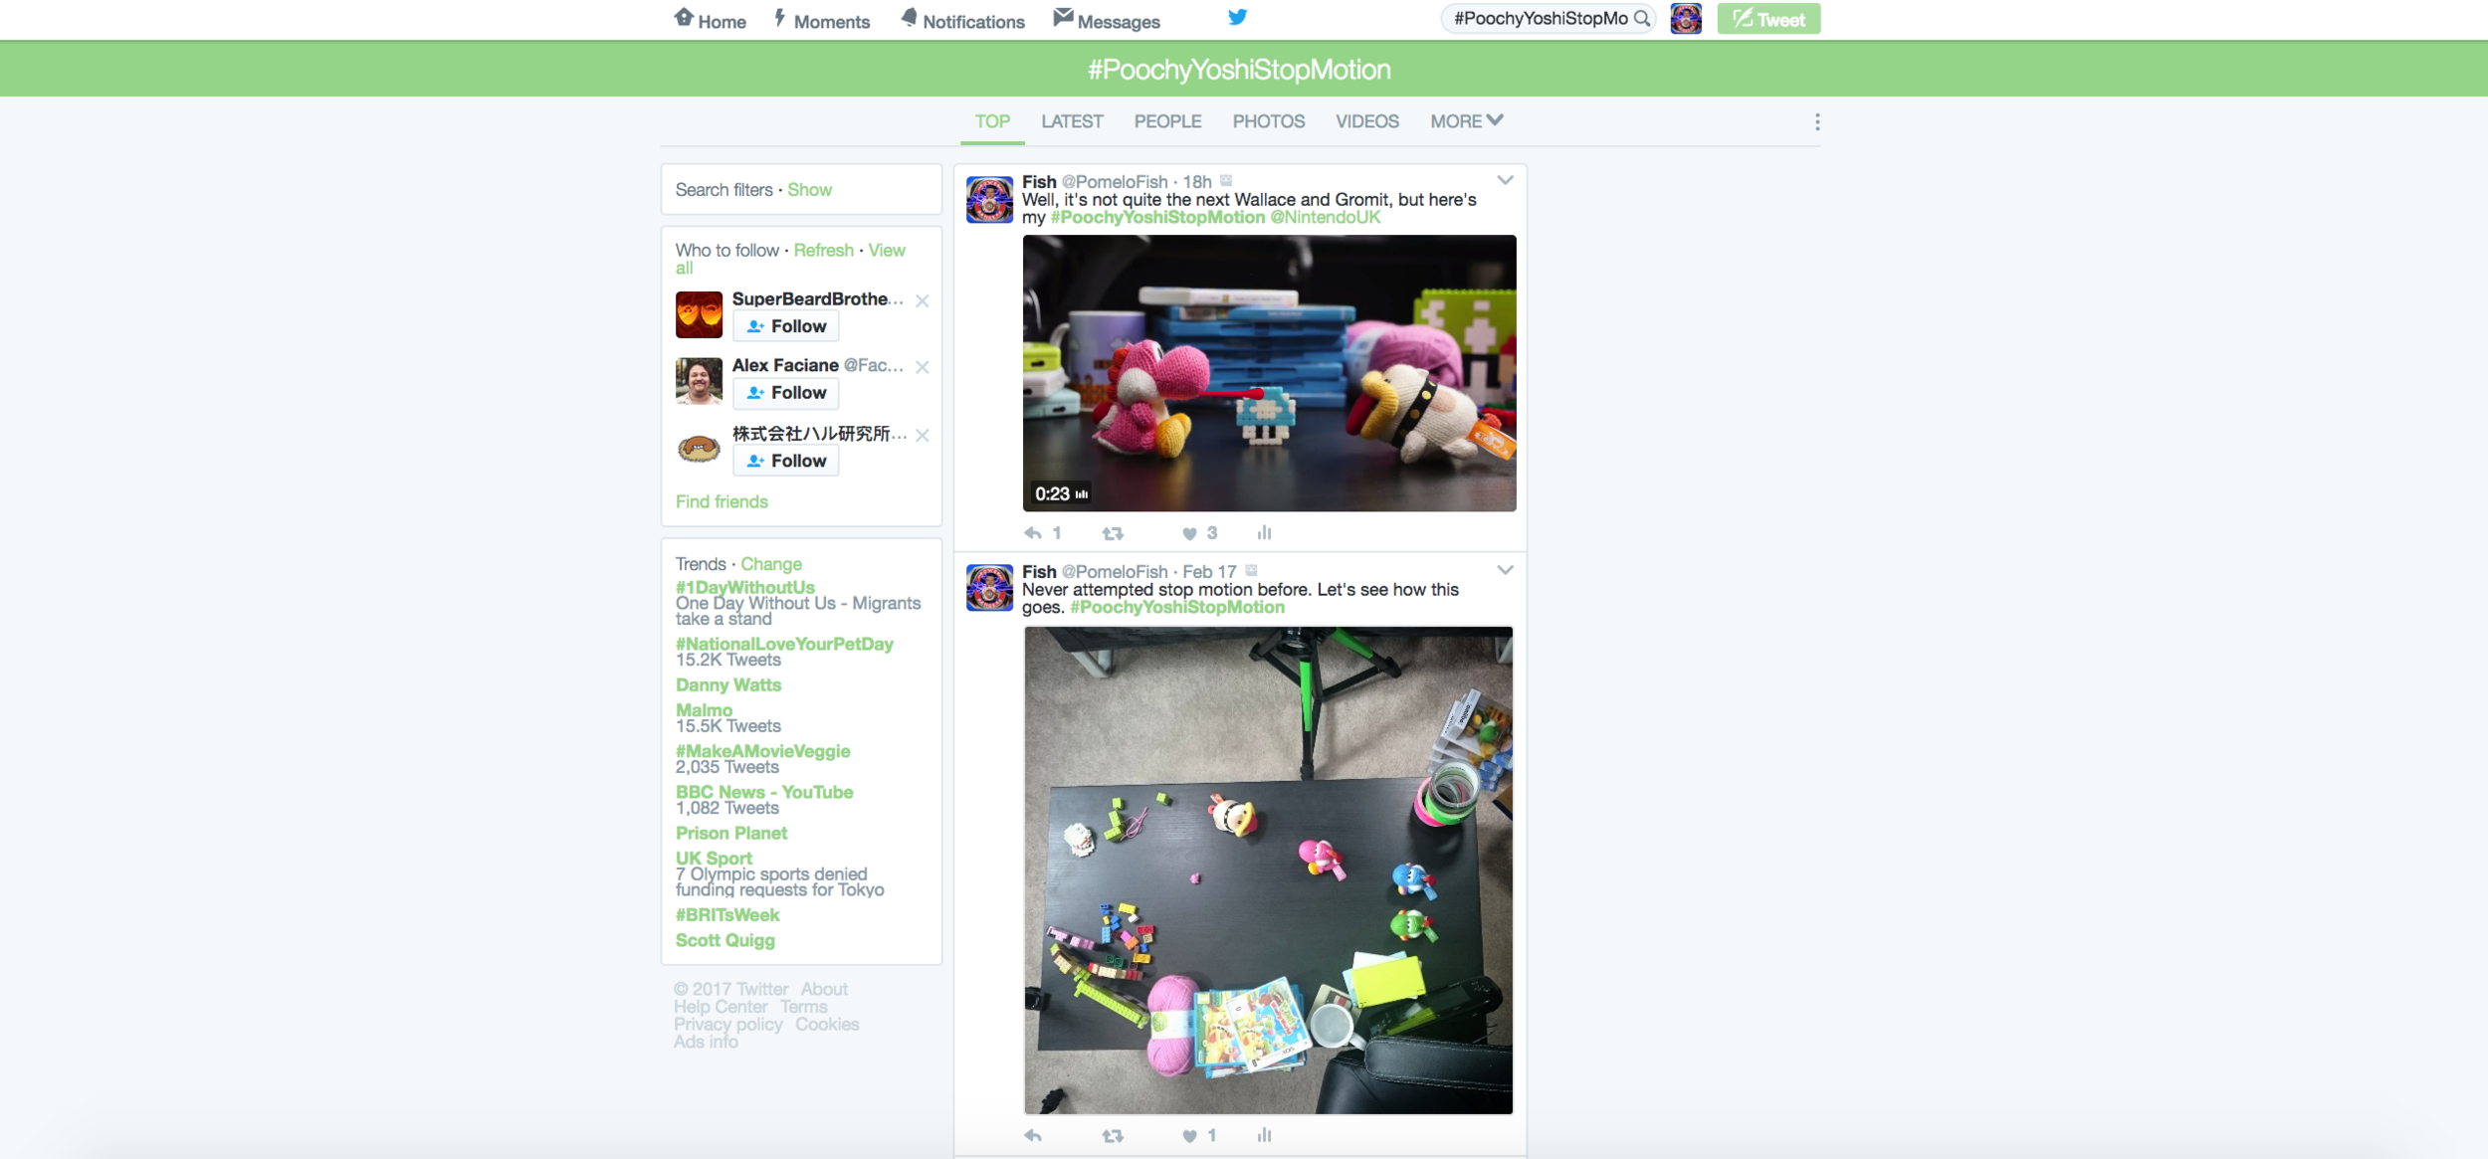Dismiss Alex Faciane suggestion

923,367
